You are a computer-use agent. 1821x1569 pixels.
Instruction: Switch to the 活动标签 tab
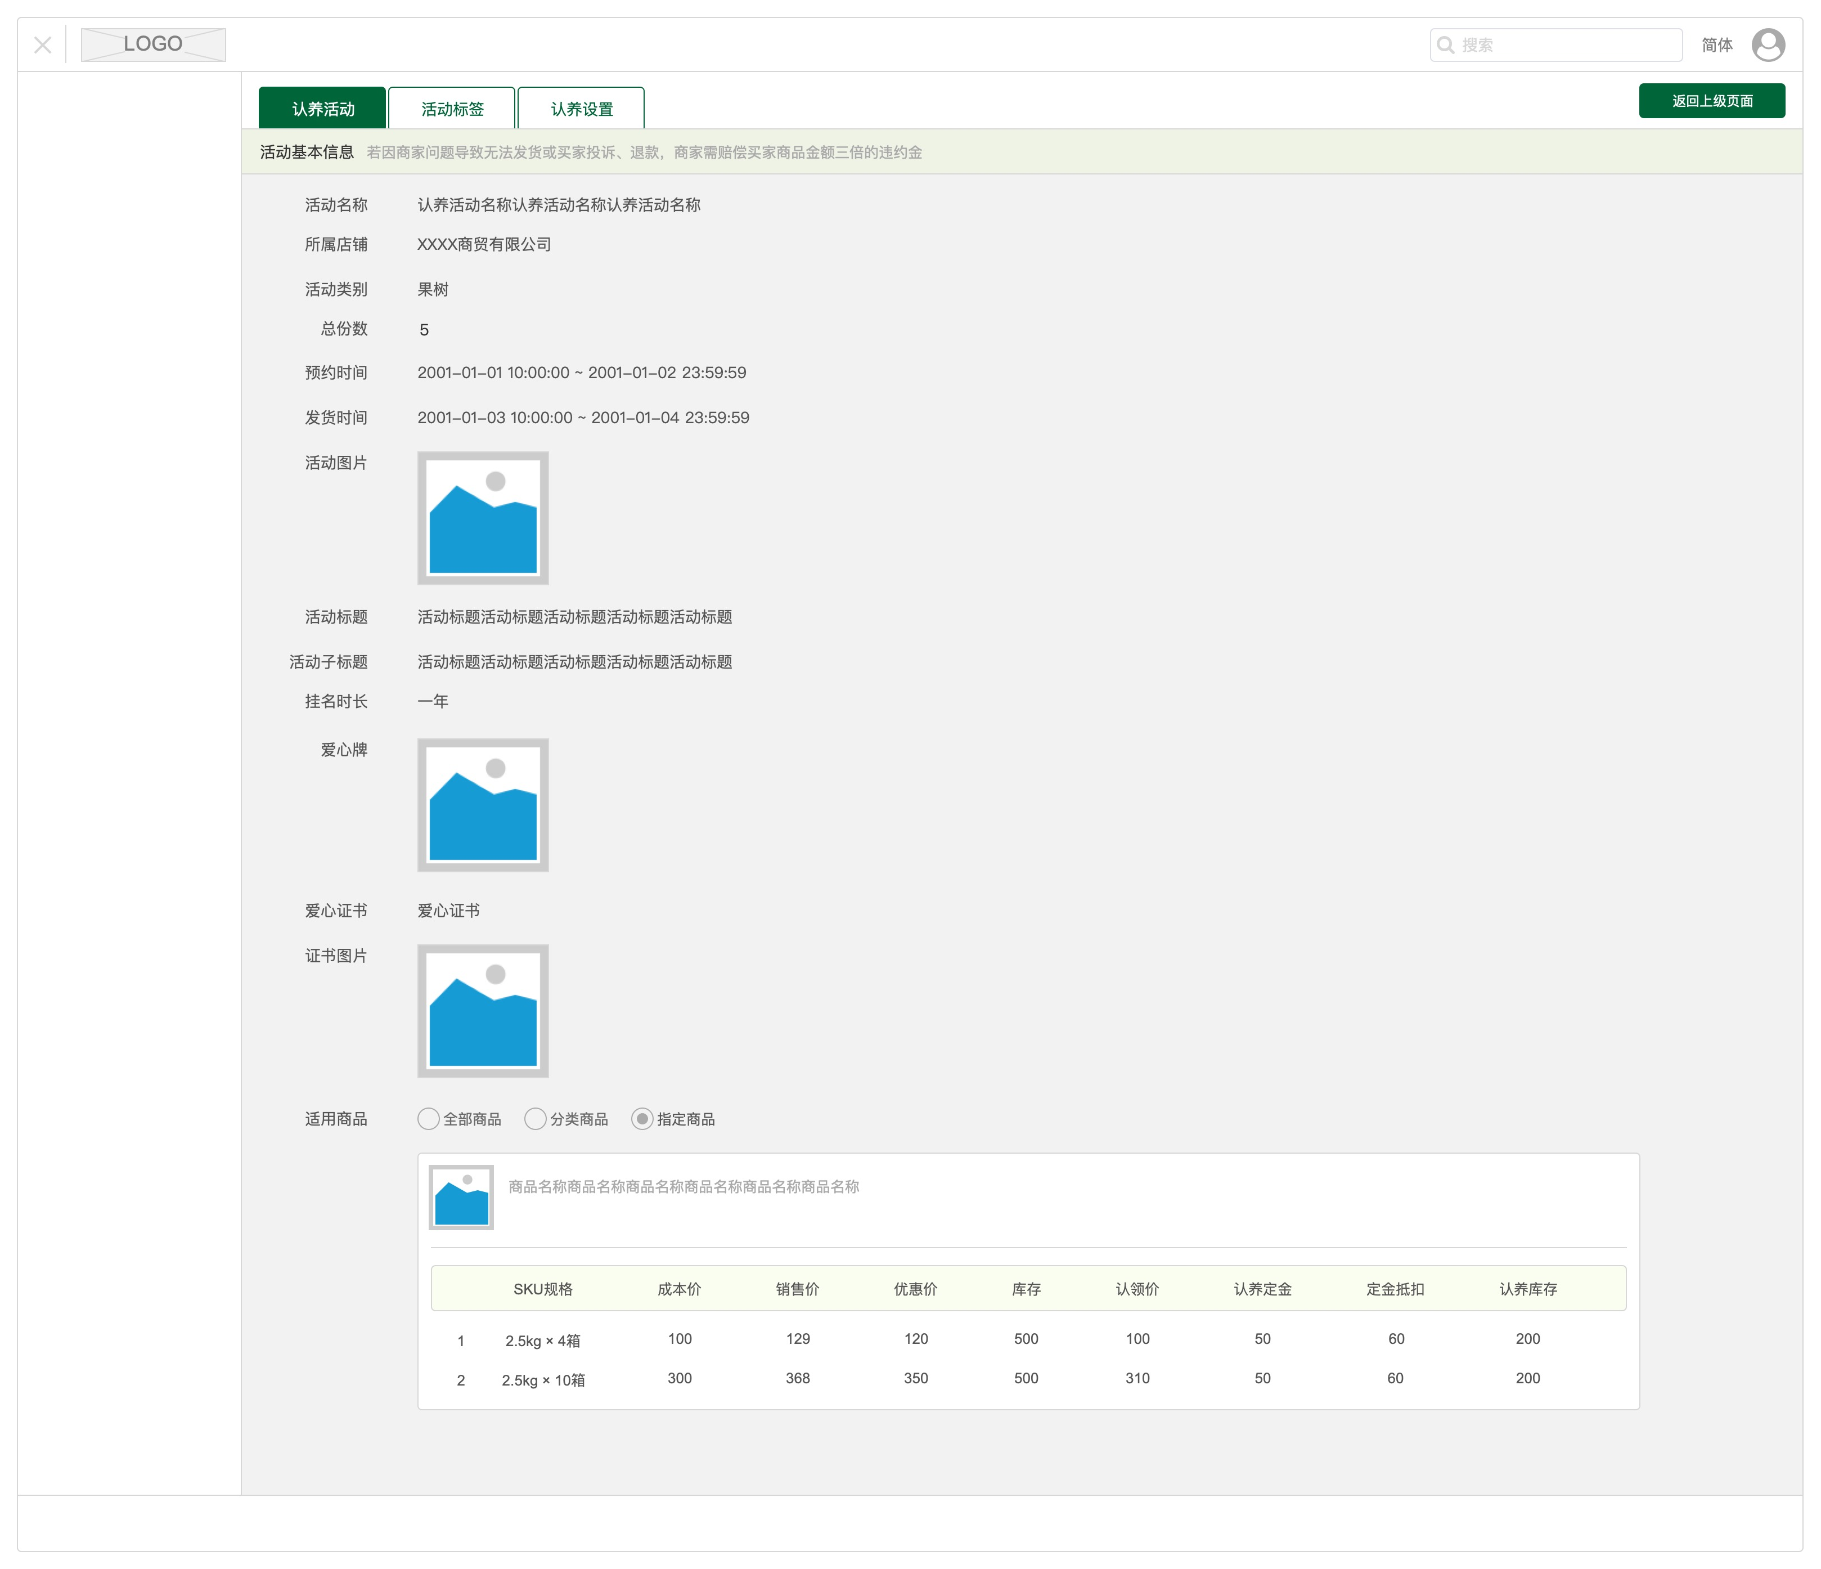pyautogui.click(x=452, y=108)
